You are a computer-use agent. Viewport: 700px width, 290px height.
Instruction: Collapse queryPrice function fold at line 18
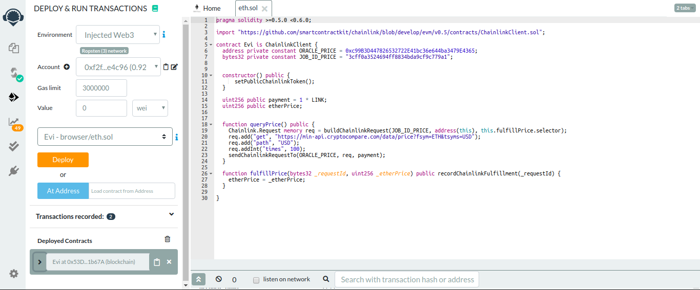click(211, 124)
